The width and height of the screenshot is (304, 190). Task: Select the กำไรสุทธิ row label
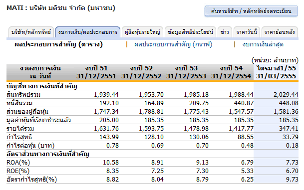coord(19,137)
